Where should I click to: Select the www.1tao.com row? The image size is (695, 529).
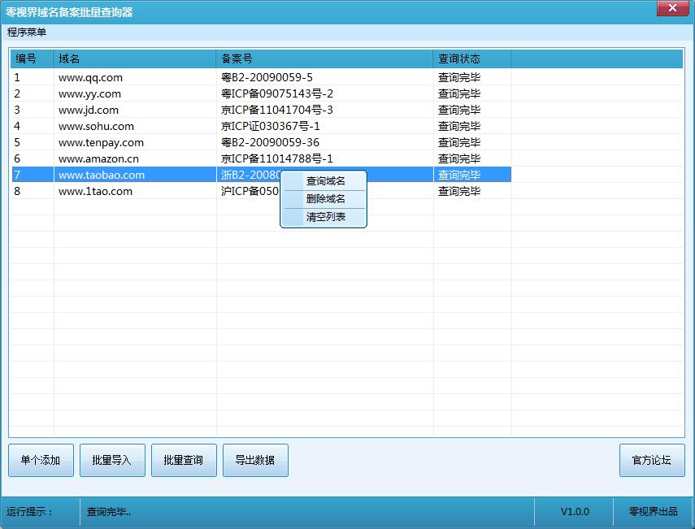click(95, 192)
